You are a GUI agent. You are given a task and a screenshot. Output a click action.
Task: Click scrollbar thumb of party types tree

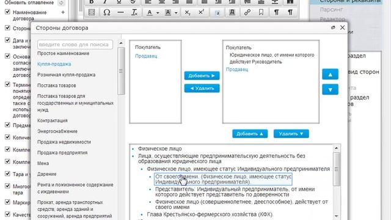click(x=337, y=169)
